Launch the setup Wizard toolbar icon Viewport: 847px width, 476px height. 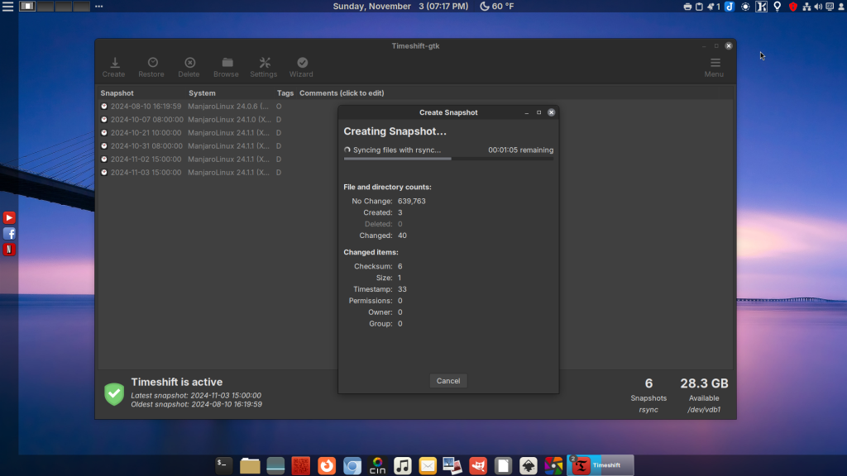(301, 67)
